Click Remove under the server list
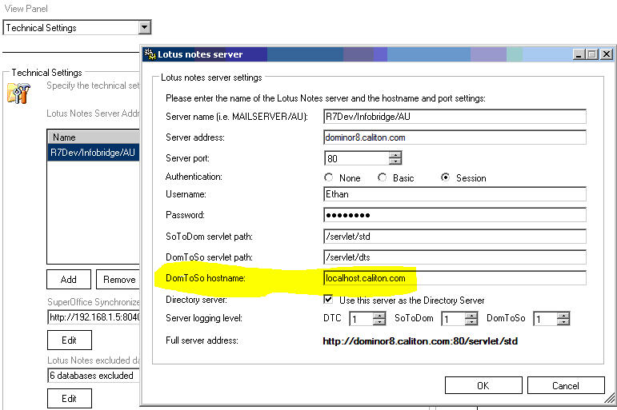Viewport: 617px width, 410px height. (118, 280)
